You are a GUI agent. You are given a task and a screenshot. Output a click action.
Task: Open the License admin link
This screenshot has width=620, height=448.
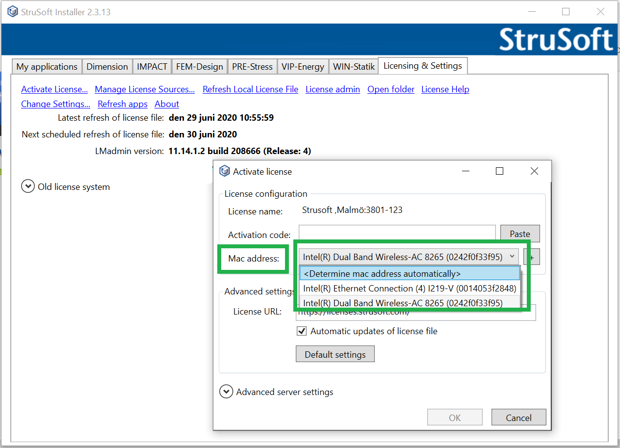(x=333, y=89)
